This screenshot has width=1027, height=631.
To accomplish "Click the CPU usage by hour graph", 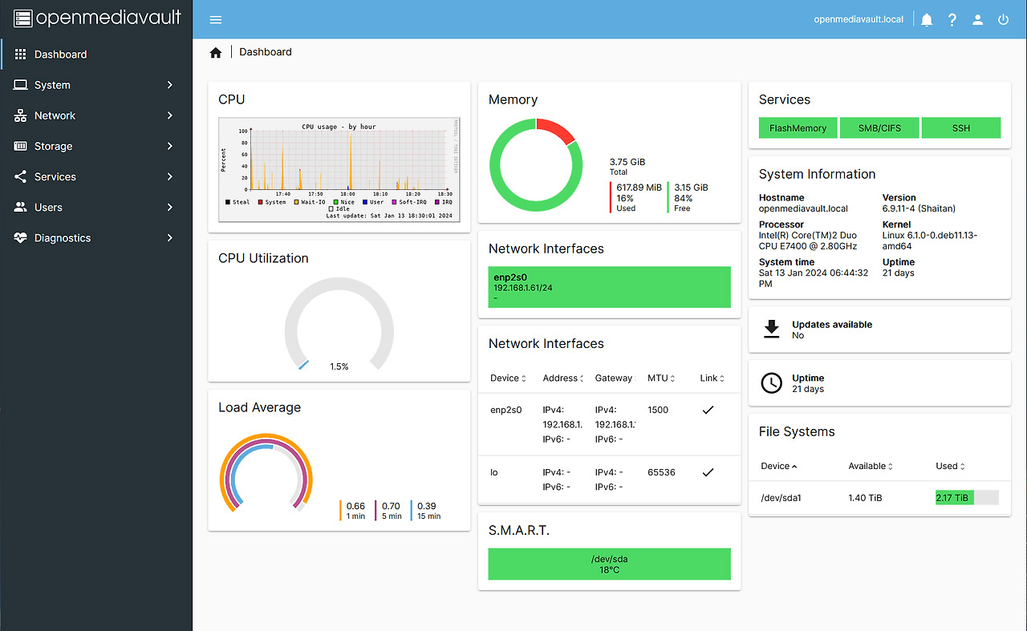I will (339, 170).
